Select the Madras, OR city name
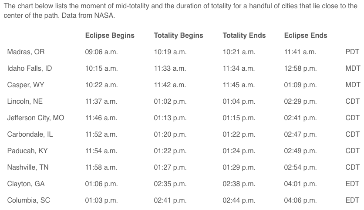Viewport: 364px width, 210px height. point(26,52)
